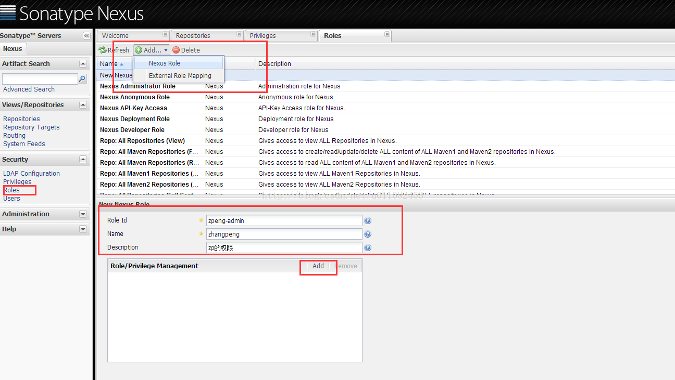Image resolution: width=675 pixels, height=380 pixels.
Task: Click Add in Role/Privilege Management
Action: pos(318,266)
